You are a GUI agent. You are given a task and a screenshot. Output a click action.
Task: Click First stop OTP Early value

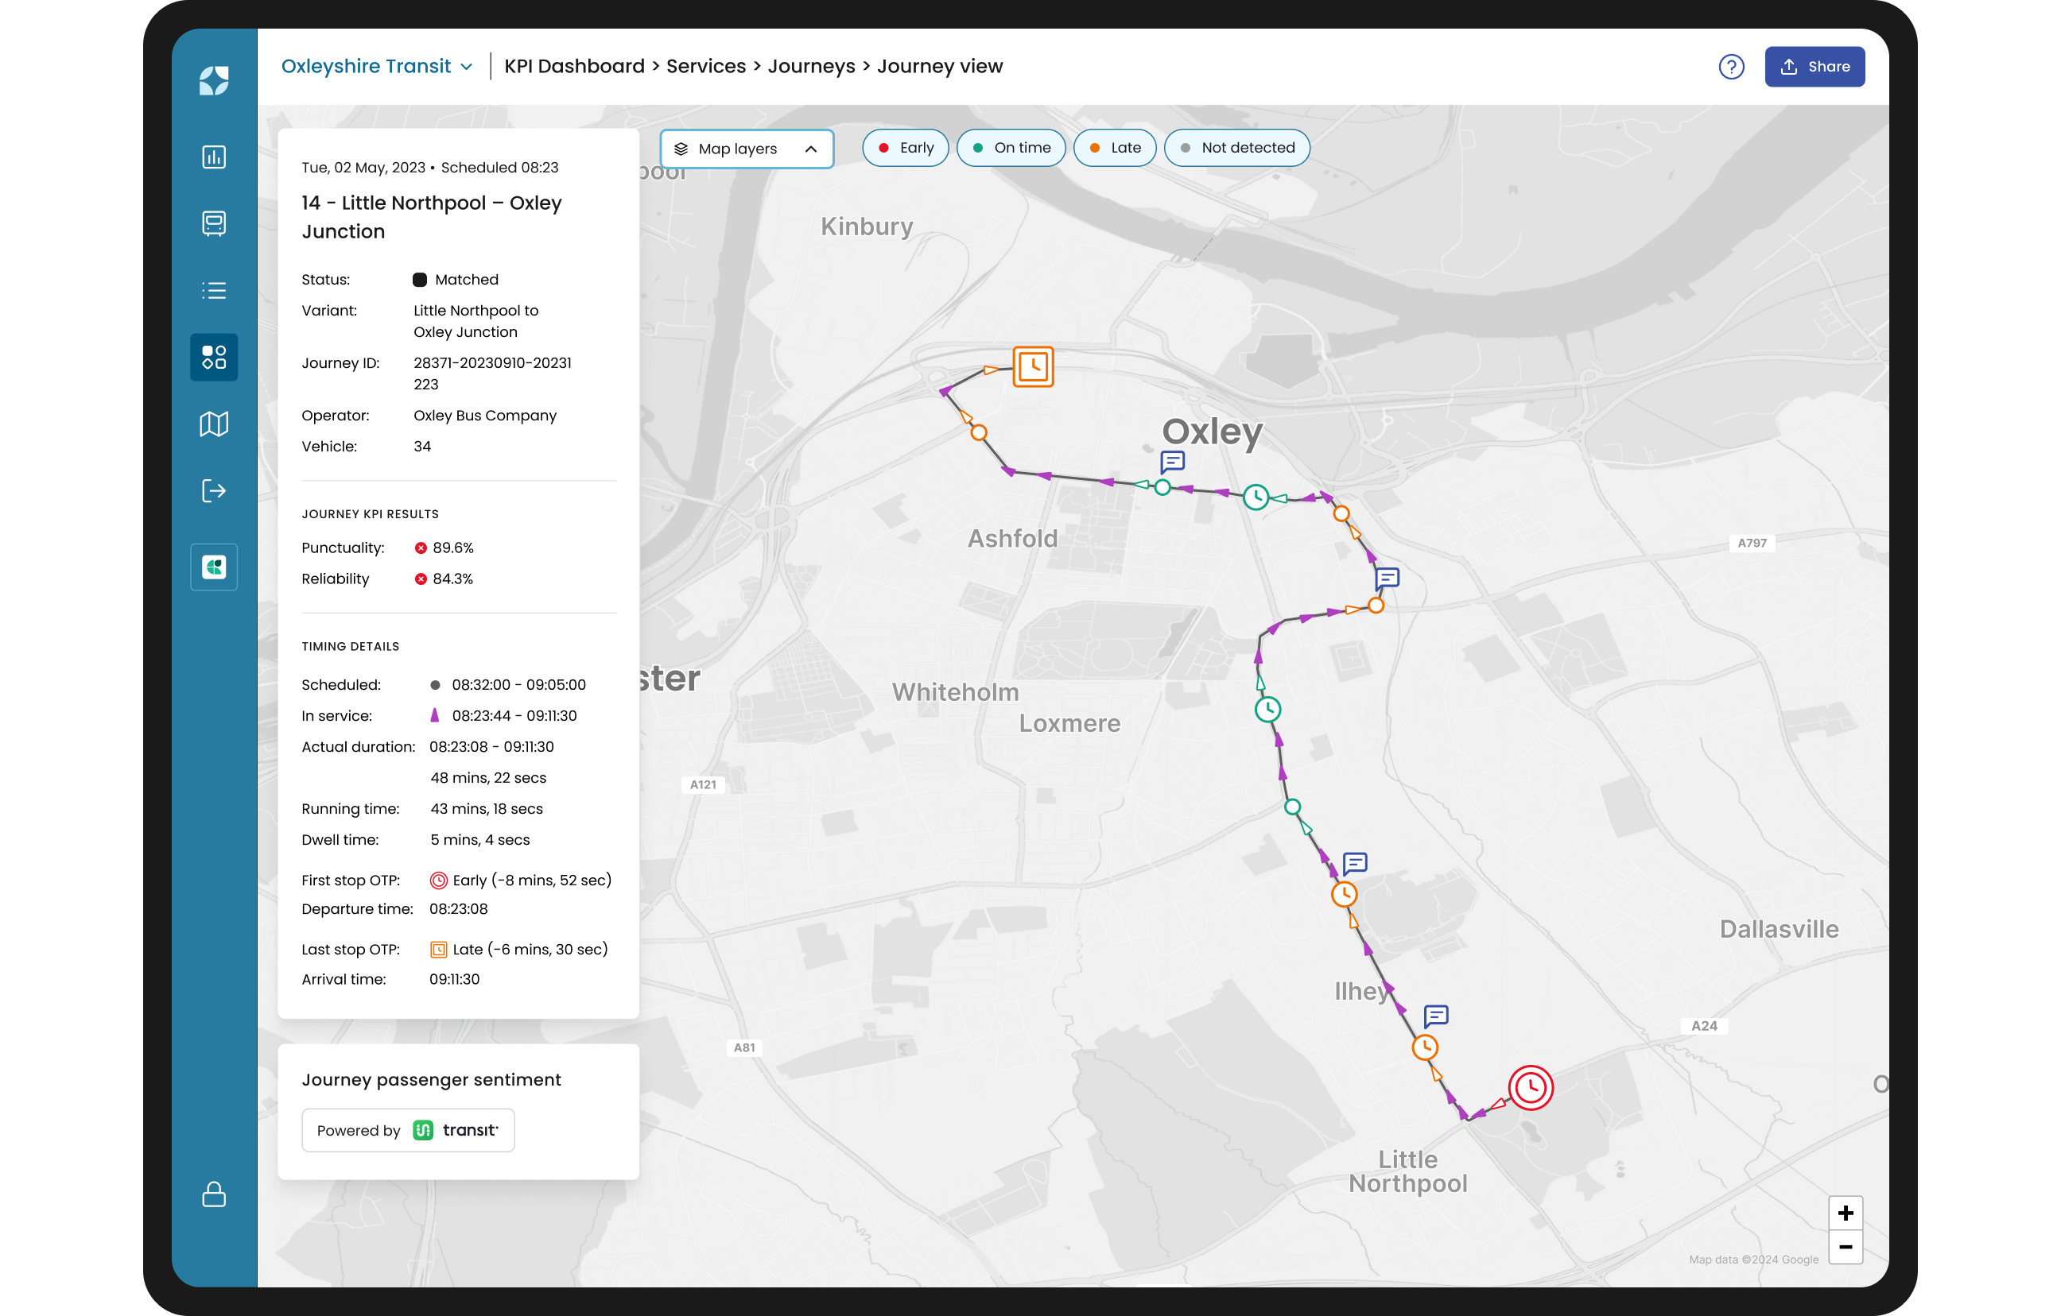[x=522, y=880]
